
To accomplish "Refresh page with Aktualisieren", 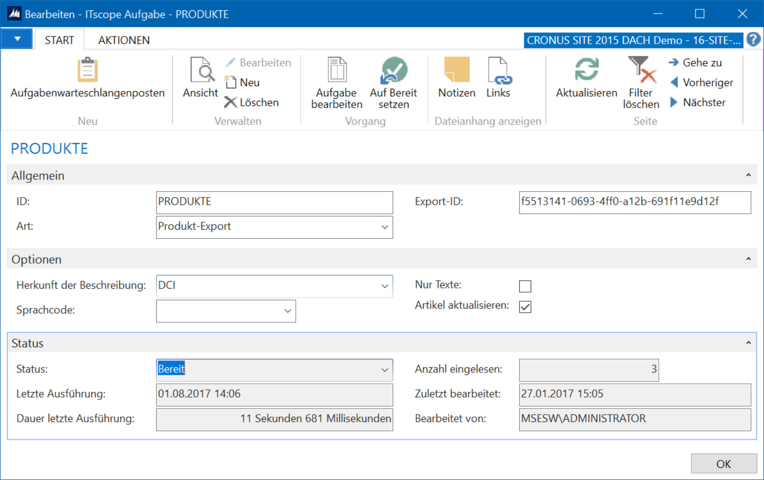I will (x=587, y=77).
